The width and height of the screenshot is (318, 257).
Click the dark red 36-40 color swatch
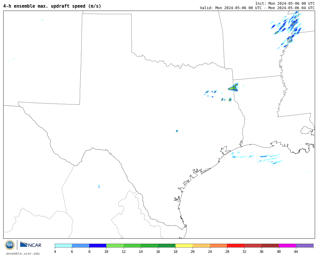coord(270,245)
